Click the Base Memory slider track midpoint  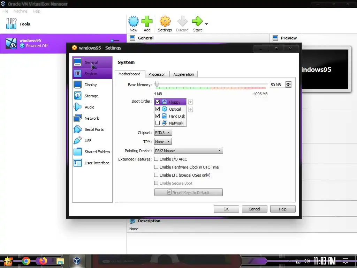point(211,84)
